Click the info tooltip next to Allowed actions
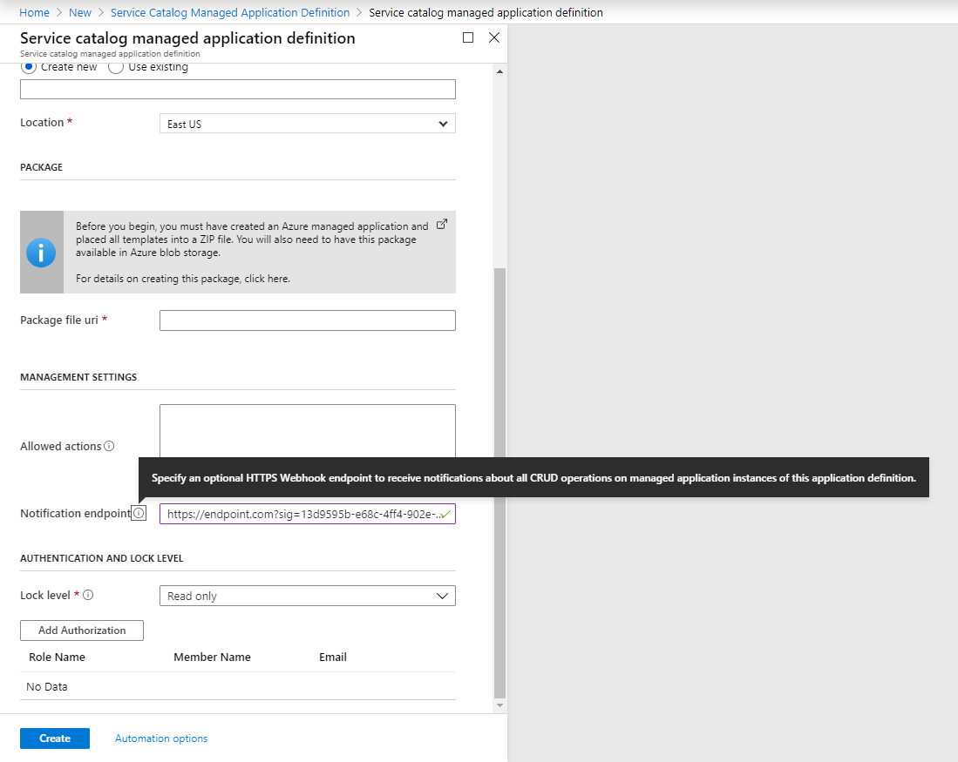Screen dimensions: 958x762 pos(108,446)
